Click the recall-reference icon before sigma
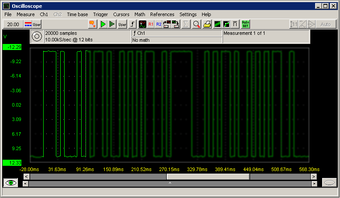Image resolution: width=340 pixels, height=198 pixels. [175, 24]
